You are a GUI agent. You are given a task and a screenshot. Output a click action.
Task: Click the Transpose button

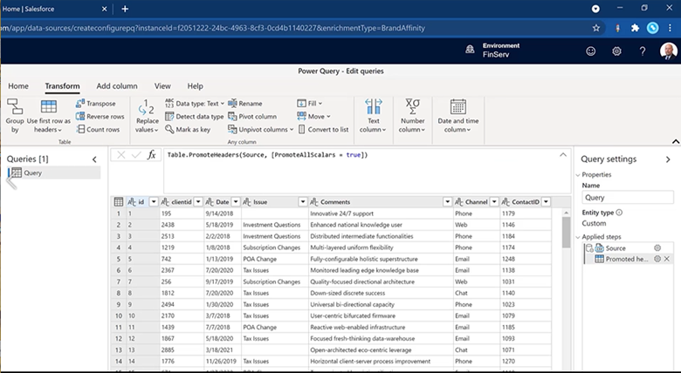click(95, 103)
